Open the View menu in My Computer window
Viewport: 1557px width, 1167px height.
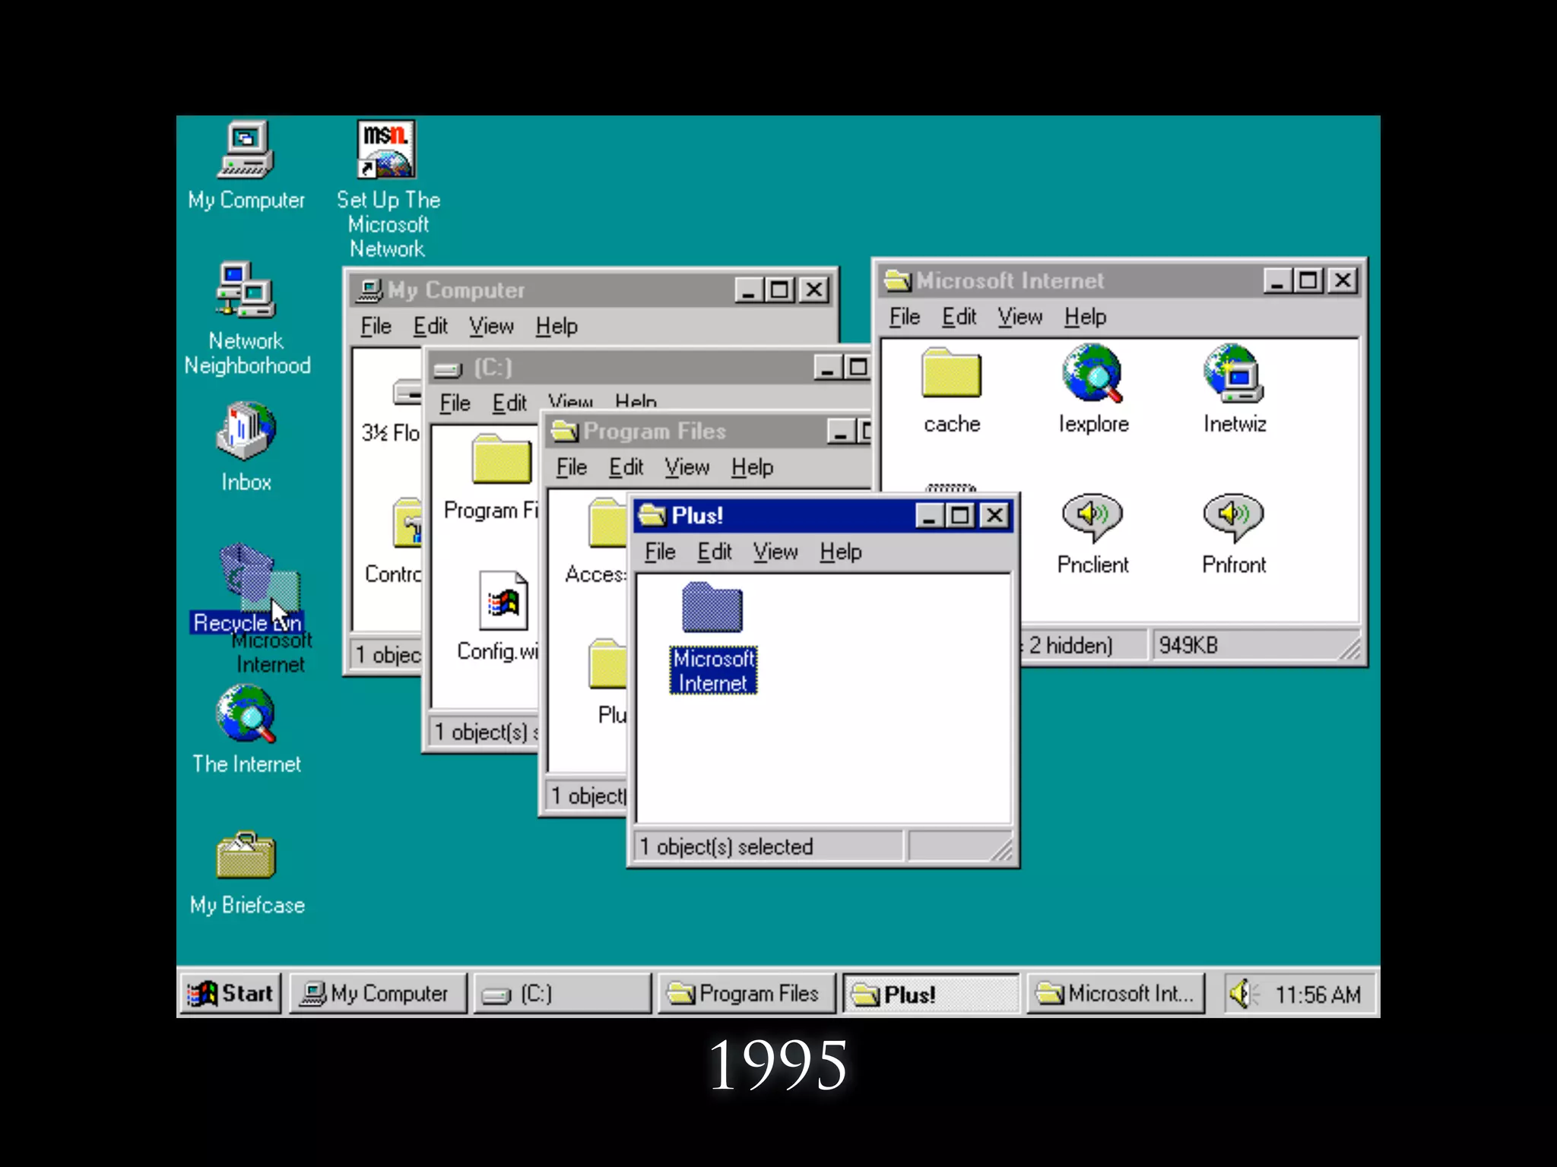[x=491, y=326]
